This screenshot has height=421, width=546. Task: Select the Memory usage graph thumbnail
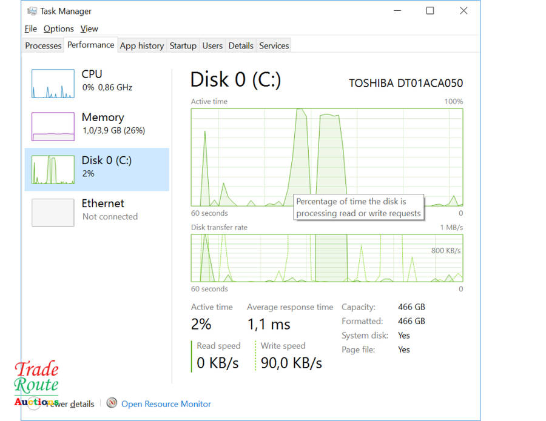click(x=53, y=127)
